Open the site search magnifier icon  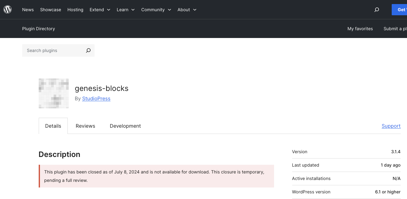coord(377,10)
